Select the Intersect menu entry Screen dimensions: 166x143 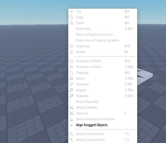[x=103, y=84]
